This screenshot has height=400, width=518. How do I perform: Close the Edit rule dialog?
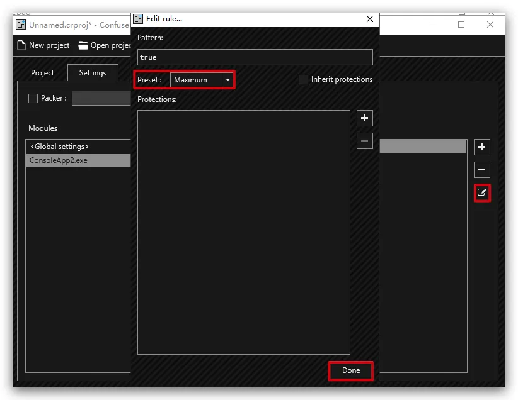click(370, 19)
